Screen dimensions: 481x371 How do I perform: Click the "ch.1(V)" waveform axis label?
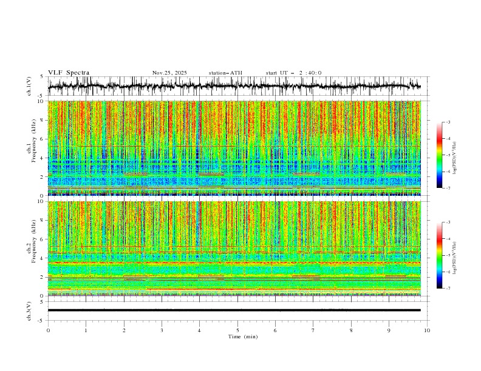[x=29, y=86]
